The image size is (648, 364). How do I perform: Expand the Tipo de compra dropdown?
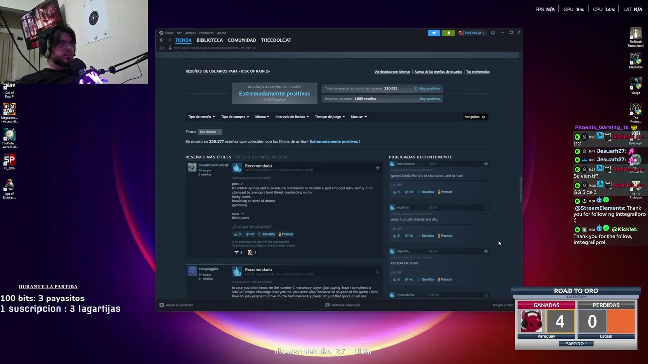pyautogui.click(x=234, y=117)
